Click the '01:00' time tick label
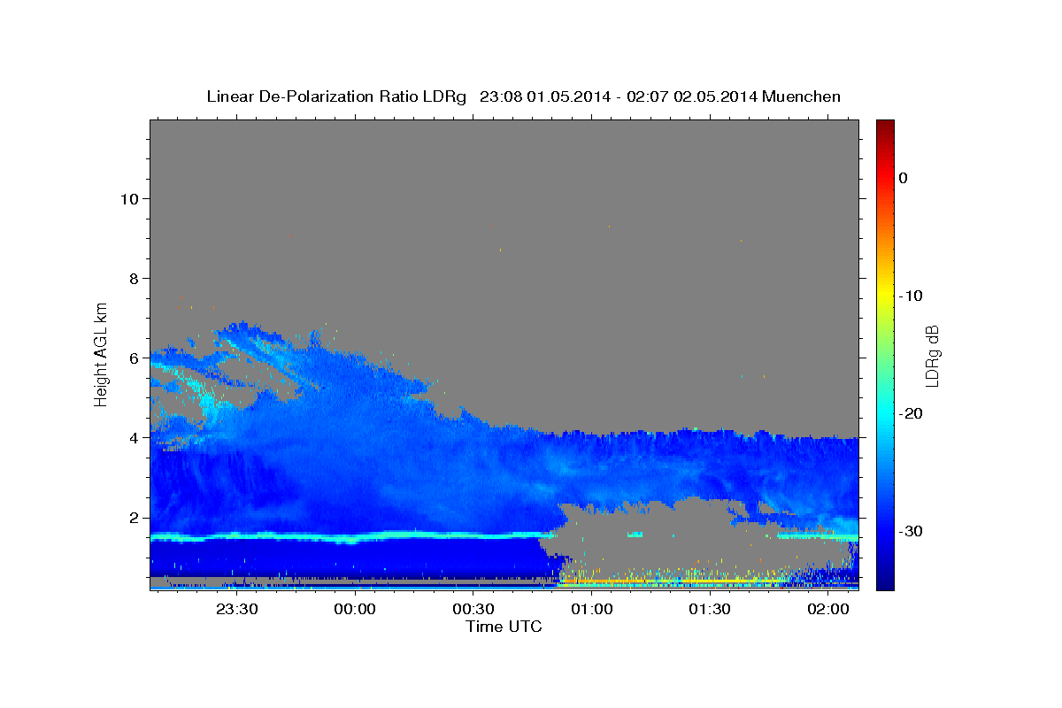The height and width of the screenshot is (708, 1062). coord(591,609)
